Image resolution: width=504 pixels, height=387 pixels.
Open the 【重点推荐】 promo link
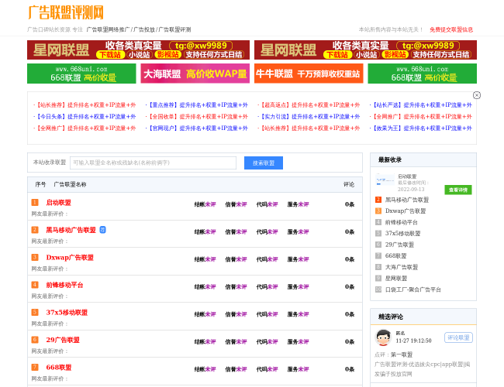(x=198, y=105)
